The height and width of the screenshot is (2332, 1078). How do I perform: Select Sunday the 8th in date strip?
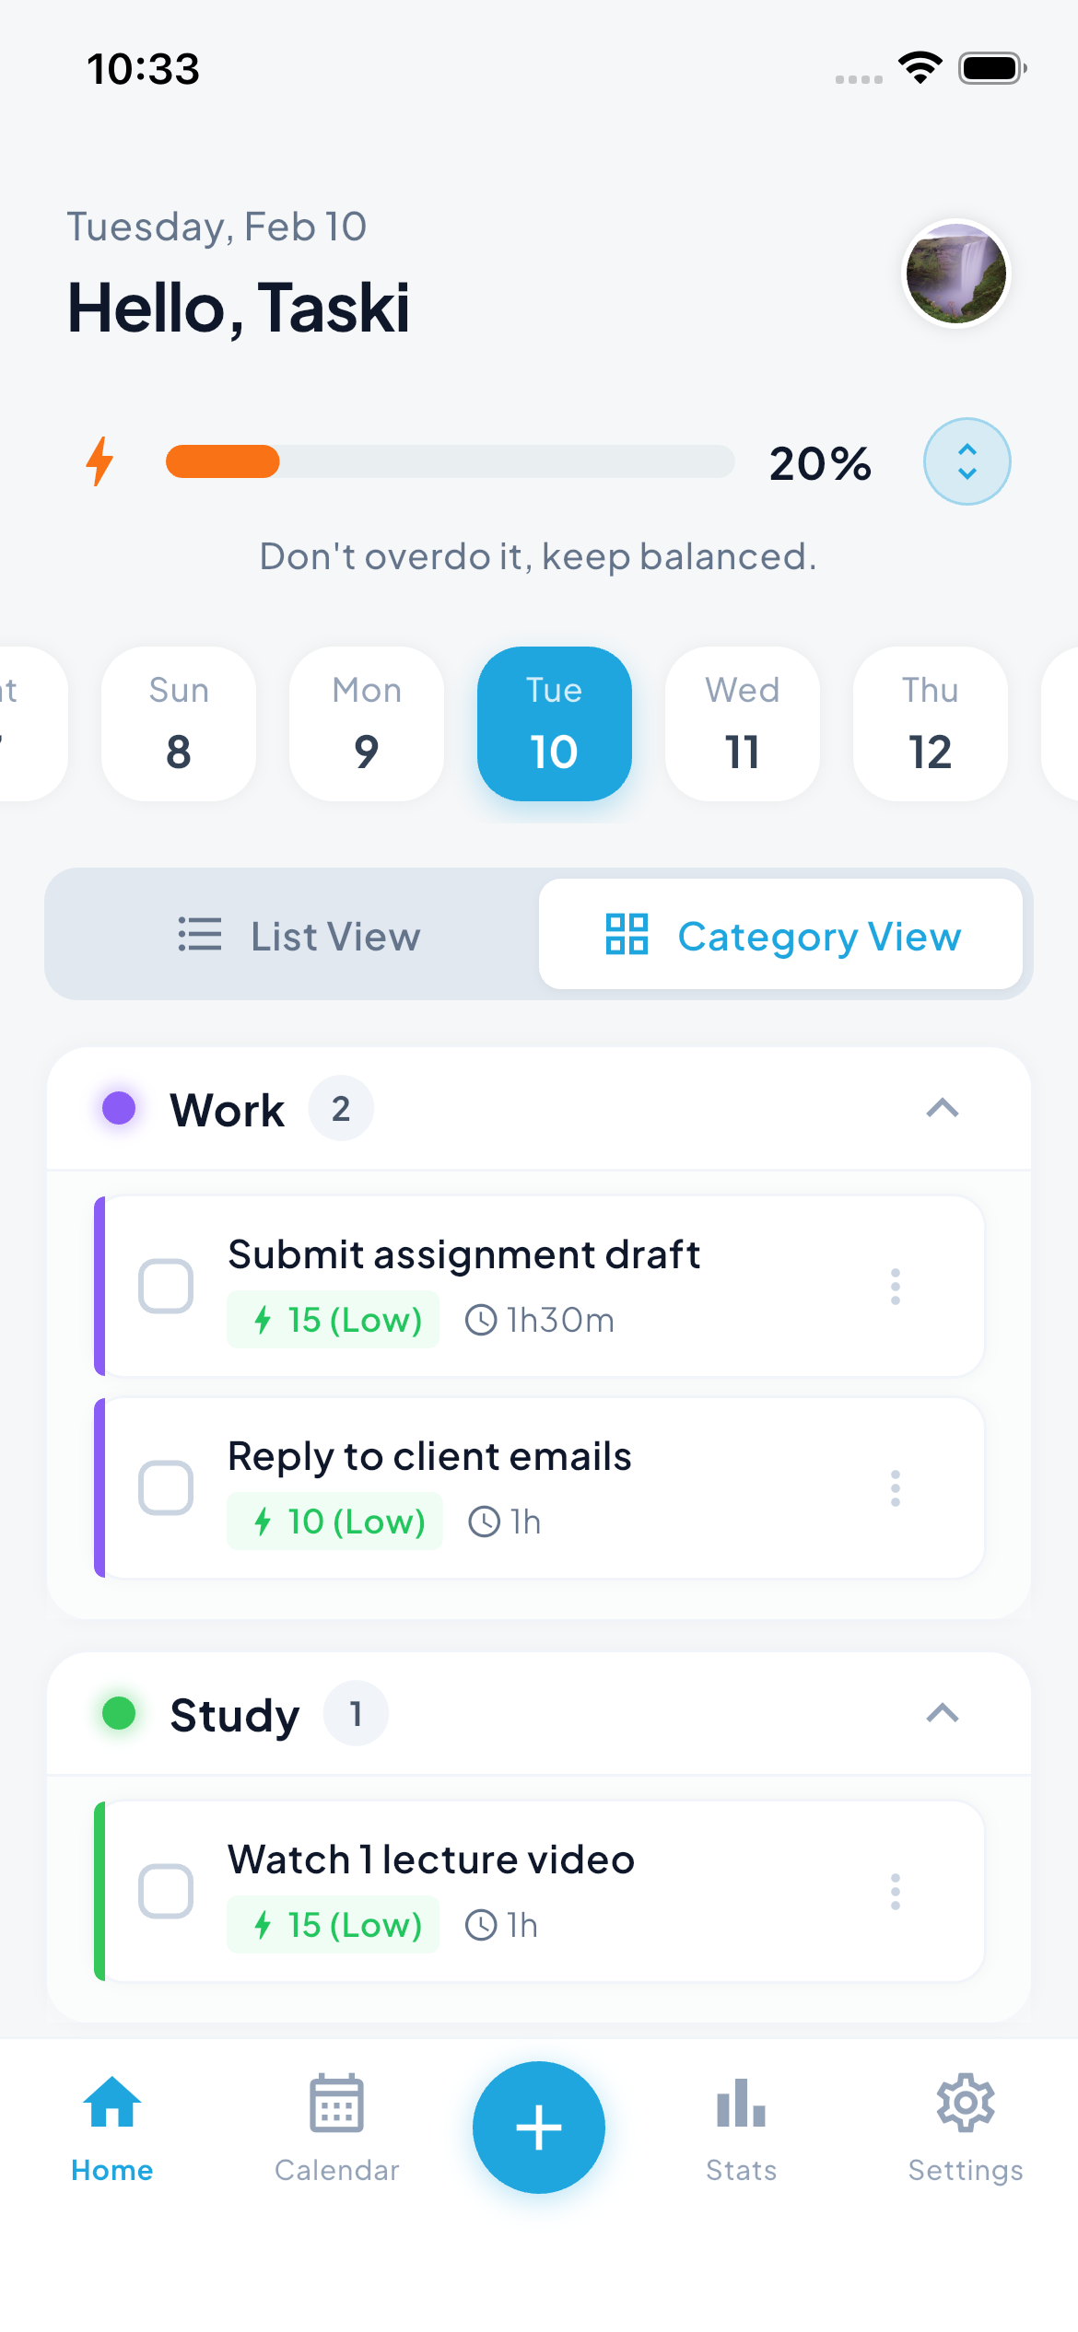click(x=178, y=723)
